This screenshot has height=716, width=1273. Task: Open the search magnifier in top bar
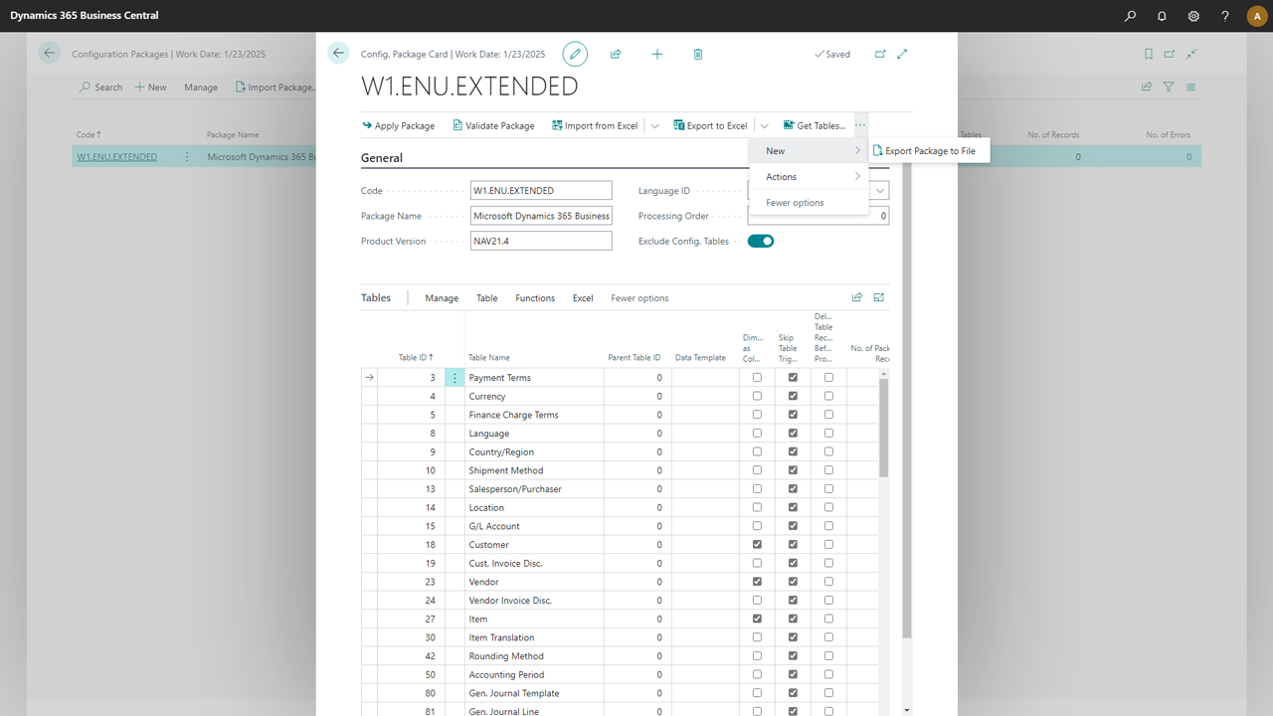(1130, 16)
